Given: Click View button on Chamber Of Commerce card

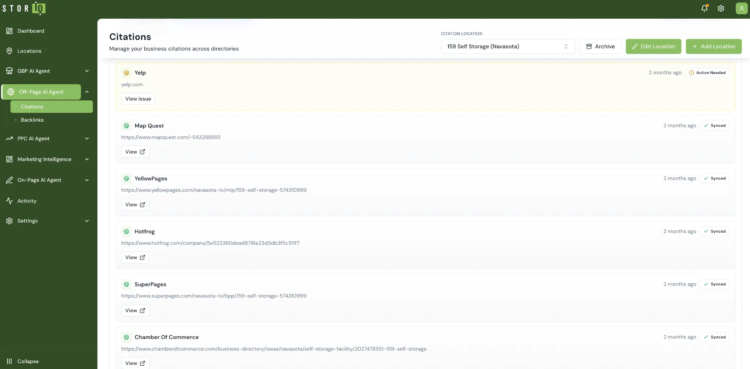Looking at the screenshot, I should pyautogui.click(x=135, y=363).
